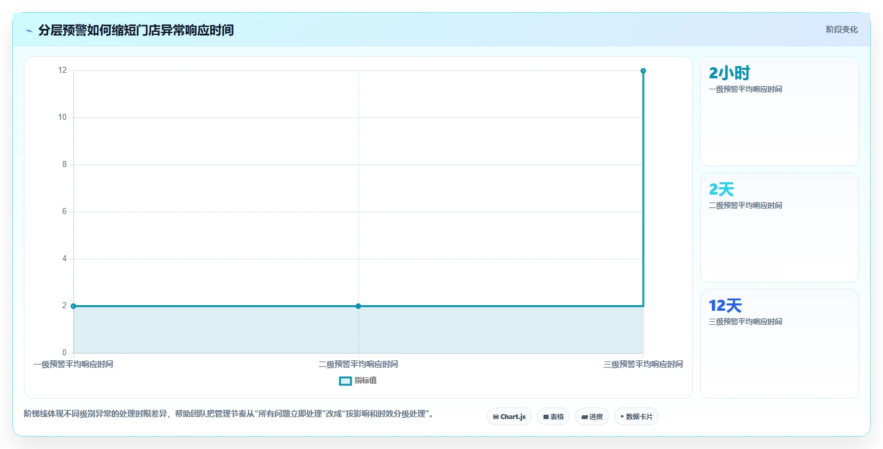Click data point at 一级预警平均响应时间
The width and height of the screenshot is (883, 449).
pos(73,306)
